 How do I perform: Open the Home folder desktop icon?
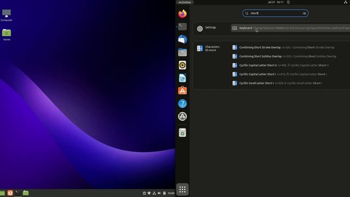pyautogui.click(x=7, y=35)
